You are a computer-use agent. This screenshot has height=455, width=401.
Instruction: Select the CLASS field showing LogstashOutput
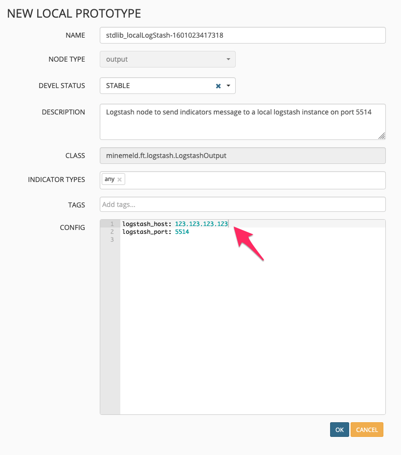[243, 156]
